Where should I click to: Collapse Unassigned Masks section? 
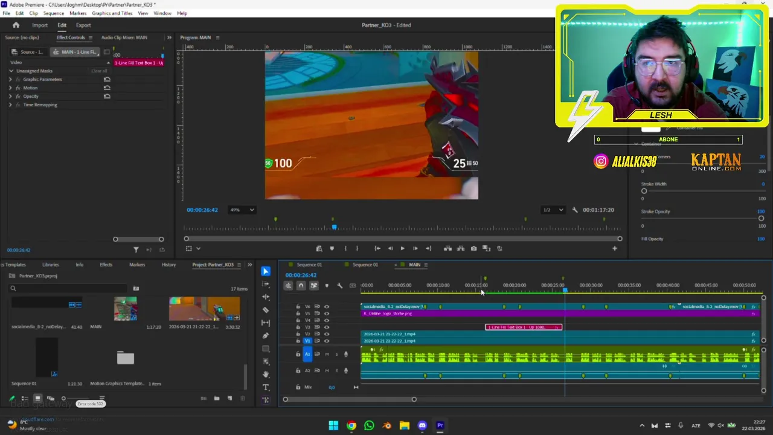coord(11,71)
